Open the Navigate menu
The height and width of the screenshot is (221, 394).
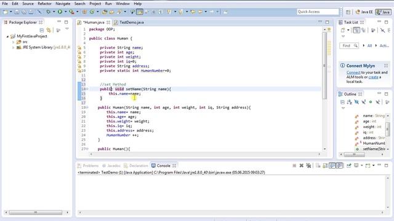point(63,4)
